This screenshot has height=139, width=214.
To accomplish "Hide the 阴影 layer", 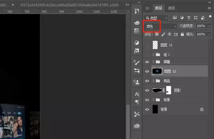I will 147,90.
